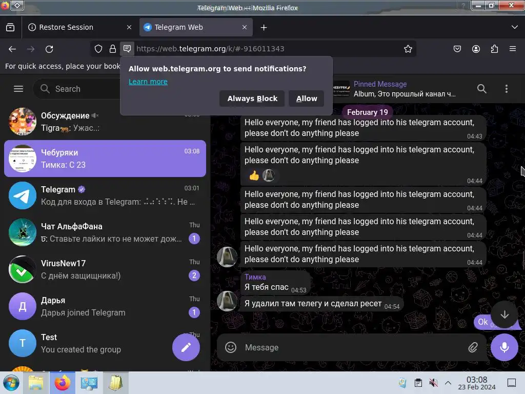Jump to latest message down arrow
This screenshot has width=525, height=394.
[x=504, y=314]
